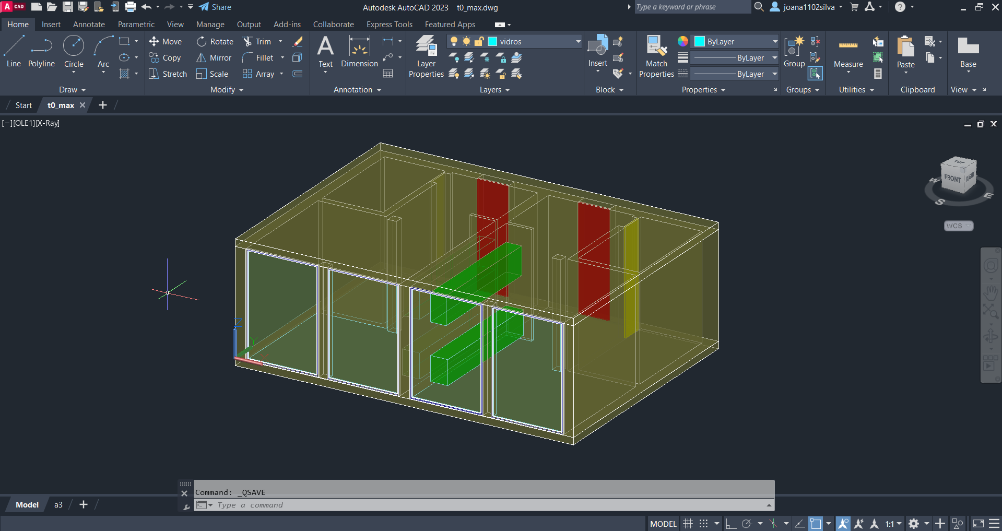Click the Text annotation tool
Screen dimensions: 1002x531
[x=325, y=52]
